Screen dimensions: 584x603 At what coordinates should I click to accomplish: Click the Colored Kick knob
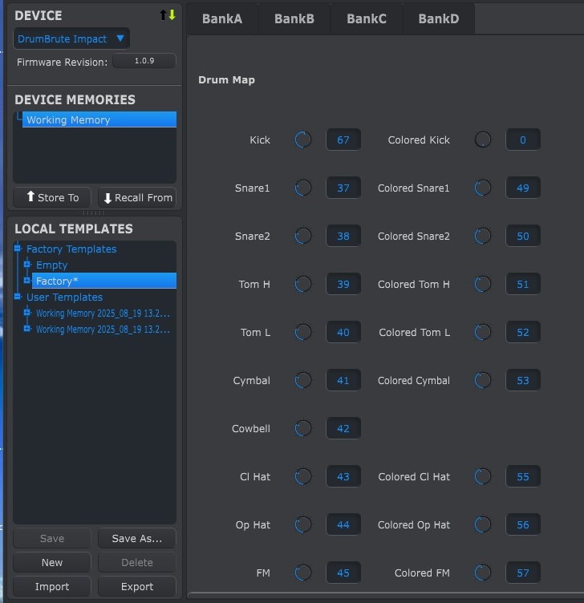(483, 140)
